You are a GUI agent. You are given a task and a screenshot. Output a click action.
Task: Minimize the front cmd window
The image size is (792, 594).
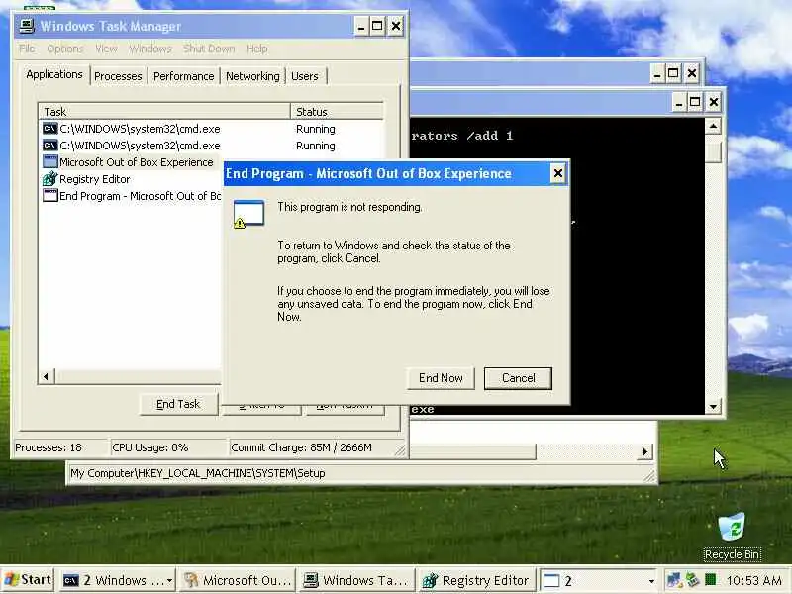click(x=679, y=103)
